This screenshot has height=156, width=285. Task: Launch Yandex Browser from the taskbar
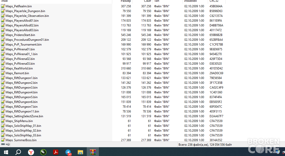pyautogui.click(x=31, y=152)
